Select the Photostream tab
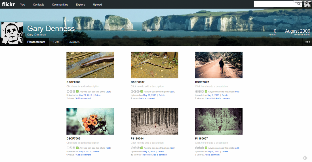Image resolution: width=312 pixels, height=162 pixels. click(x=36, y=42)
